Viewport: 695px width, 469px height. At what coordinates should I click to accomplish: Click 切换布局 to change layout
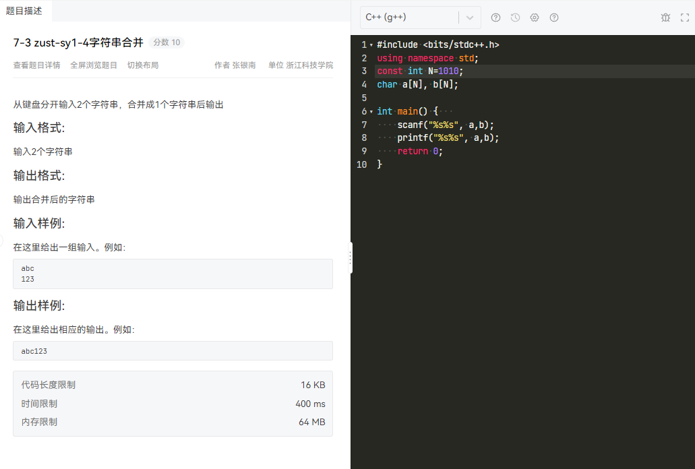[143, 65]
